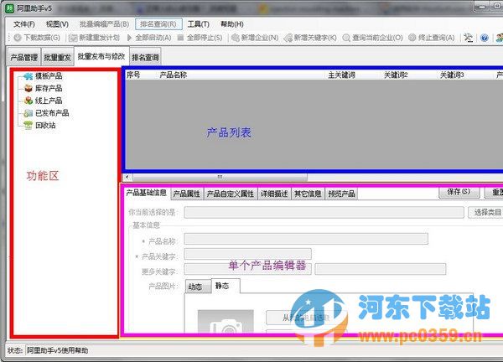Open the 产品基础信息 tab
This screenshot has width=503, height=362.
[x=146, y=193]
